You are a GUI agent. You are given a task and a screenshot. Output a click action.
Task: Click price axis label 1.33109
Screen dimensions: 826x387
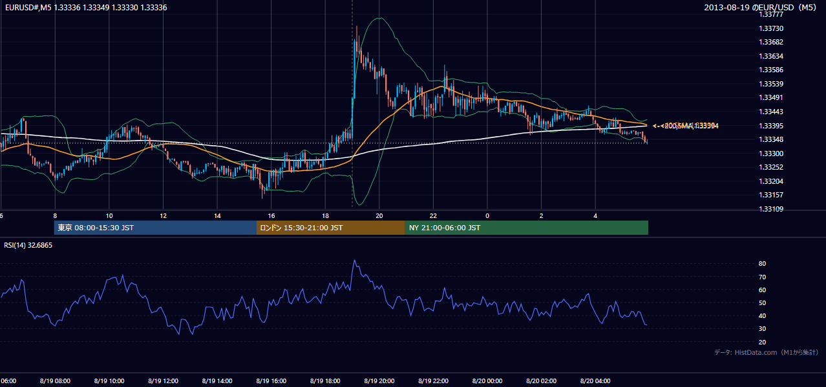tap(770, 209)
